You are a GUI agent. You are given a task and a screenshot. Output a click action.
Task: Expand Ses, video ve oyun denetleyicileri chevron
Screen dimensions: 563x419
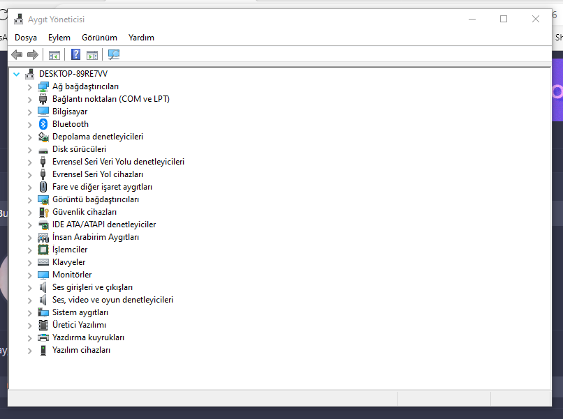coord(29,300)
